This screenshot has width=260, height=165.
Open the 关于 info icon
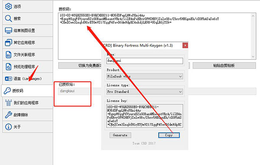pyautogui.click(x=9, y=127)
